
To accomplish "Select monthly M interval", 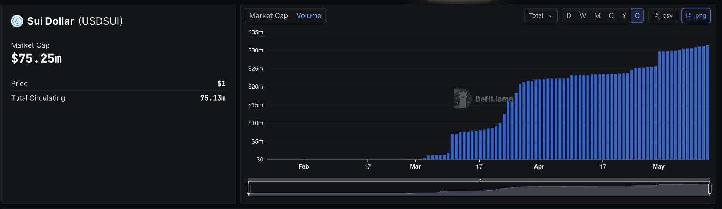I will click(x=597, y=15).
